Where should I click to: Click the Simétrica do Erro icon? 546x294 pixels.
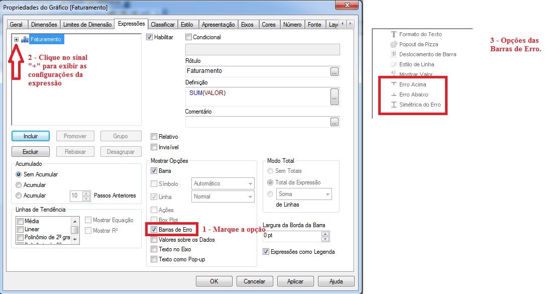(x=394, y=105)
